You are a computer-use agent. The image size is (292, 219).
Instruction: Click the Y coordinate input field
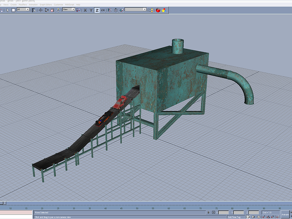point(239,212)
